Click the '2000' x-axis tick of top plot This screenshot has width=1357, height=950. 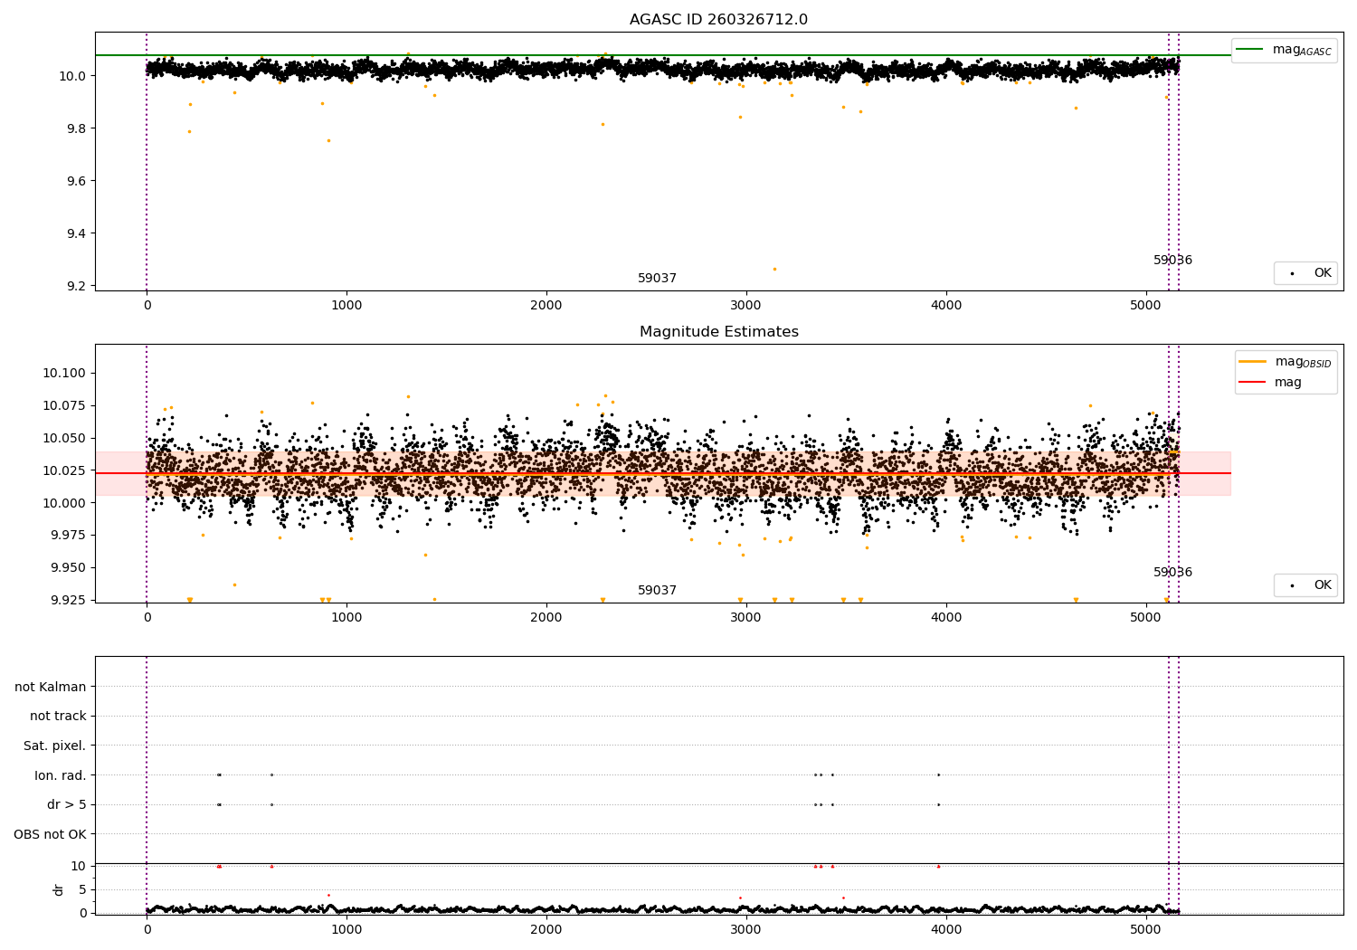click(x=546, y=306)
